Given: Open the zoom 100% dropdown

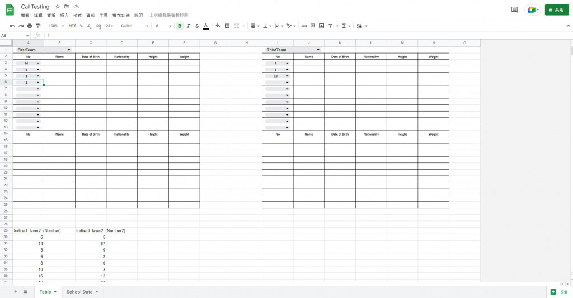Looking at the screenshot, I should 57,26.
